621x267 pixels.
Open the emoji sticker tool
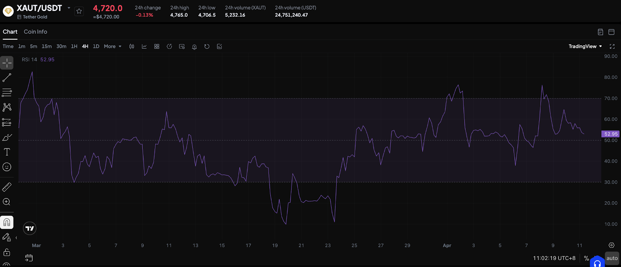(x=7, y=167)
